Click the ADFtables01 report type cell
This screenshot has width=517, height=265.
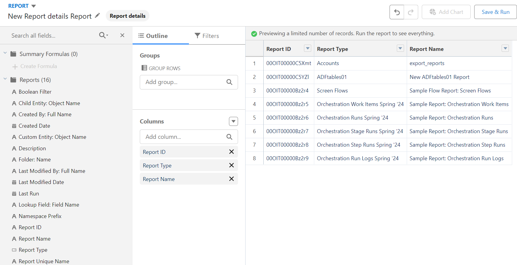[360, 77]
